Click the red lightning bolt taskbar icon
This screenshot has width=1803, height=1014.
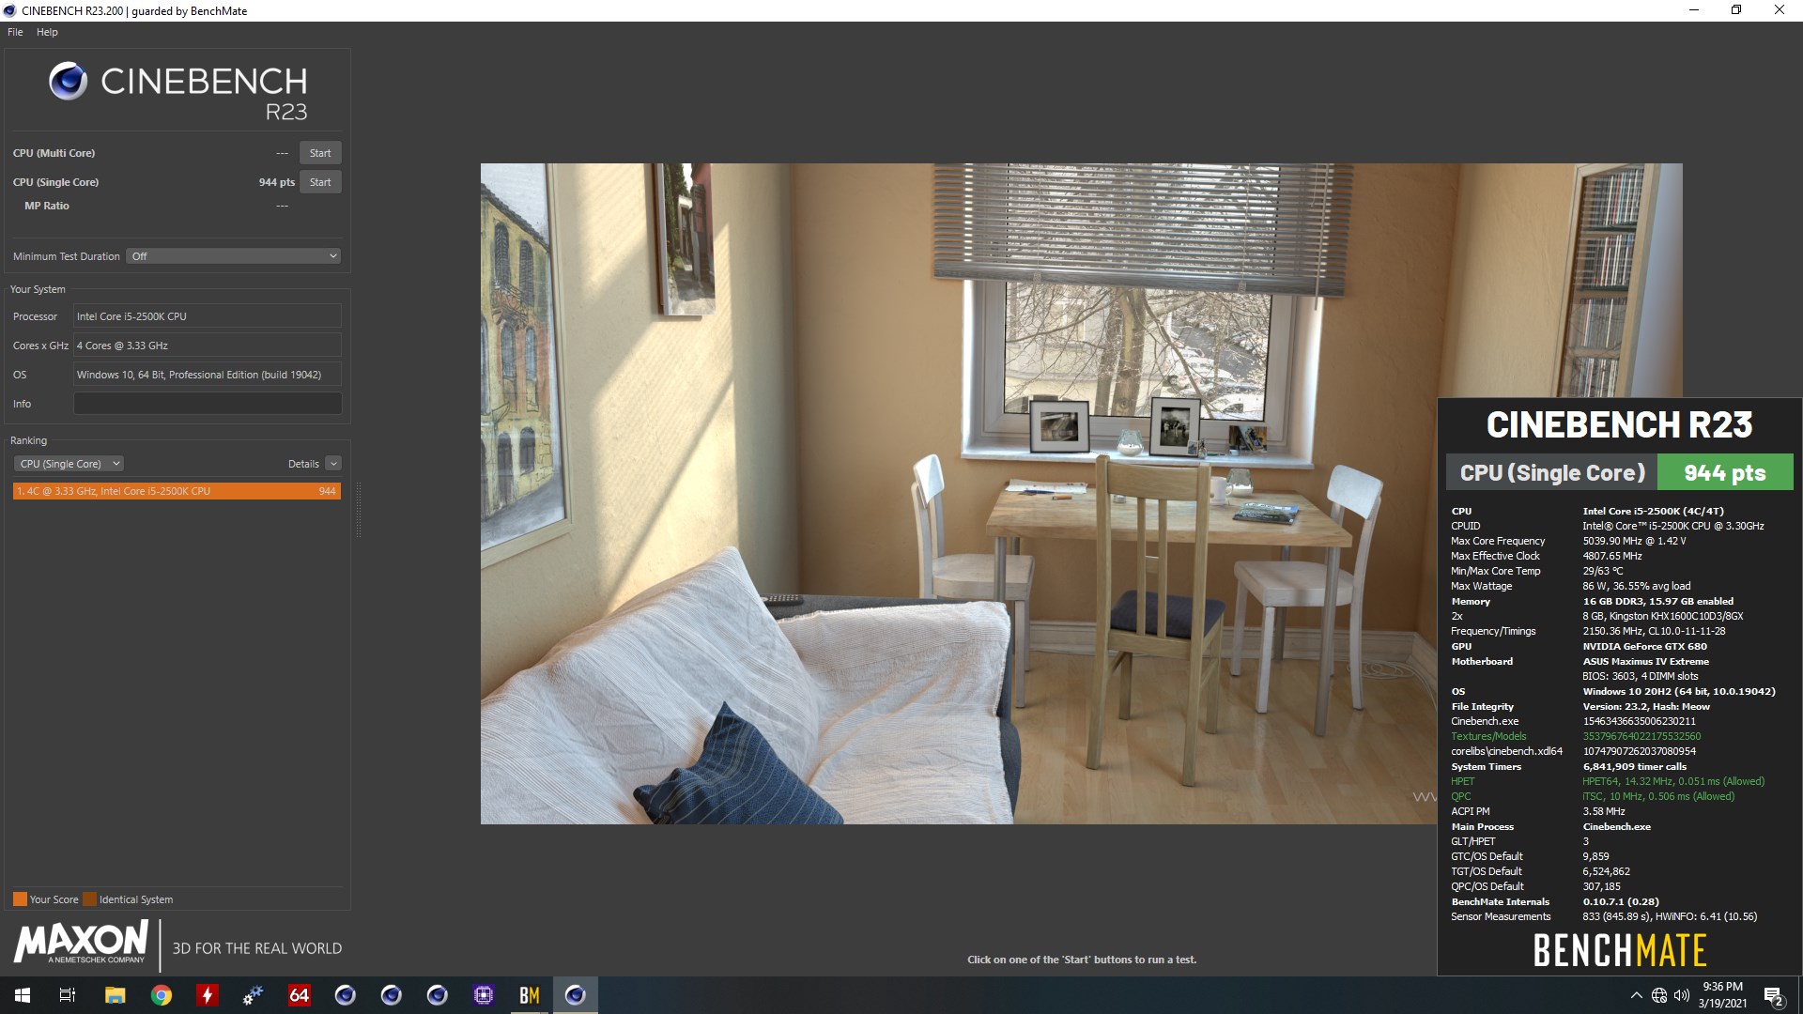pos(208,995)
